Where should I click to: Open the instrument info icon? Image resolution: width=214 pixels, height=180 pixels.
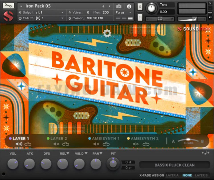129,6
